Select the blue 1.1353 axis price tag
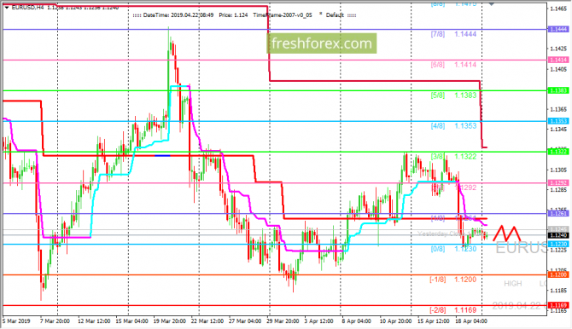This screenshot has height=329, width=572. pyautogui.click(x=557, y=121)
